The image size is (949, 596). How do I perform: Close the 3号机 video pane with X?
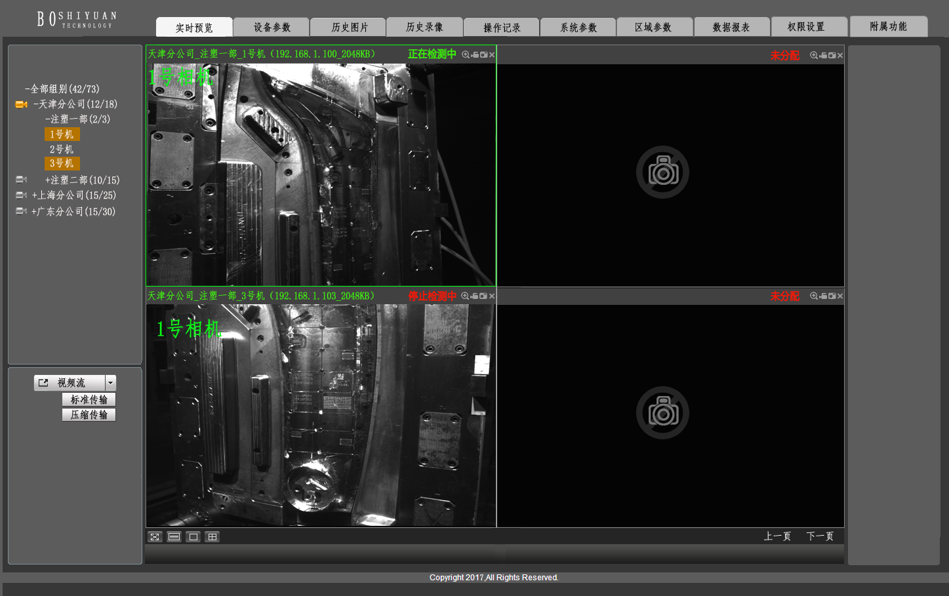coord(492,296)
